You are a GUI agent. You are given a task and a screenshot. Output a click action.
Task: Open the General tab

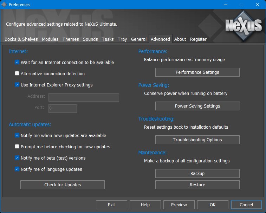[138, 39]
